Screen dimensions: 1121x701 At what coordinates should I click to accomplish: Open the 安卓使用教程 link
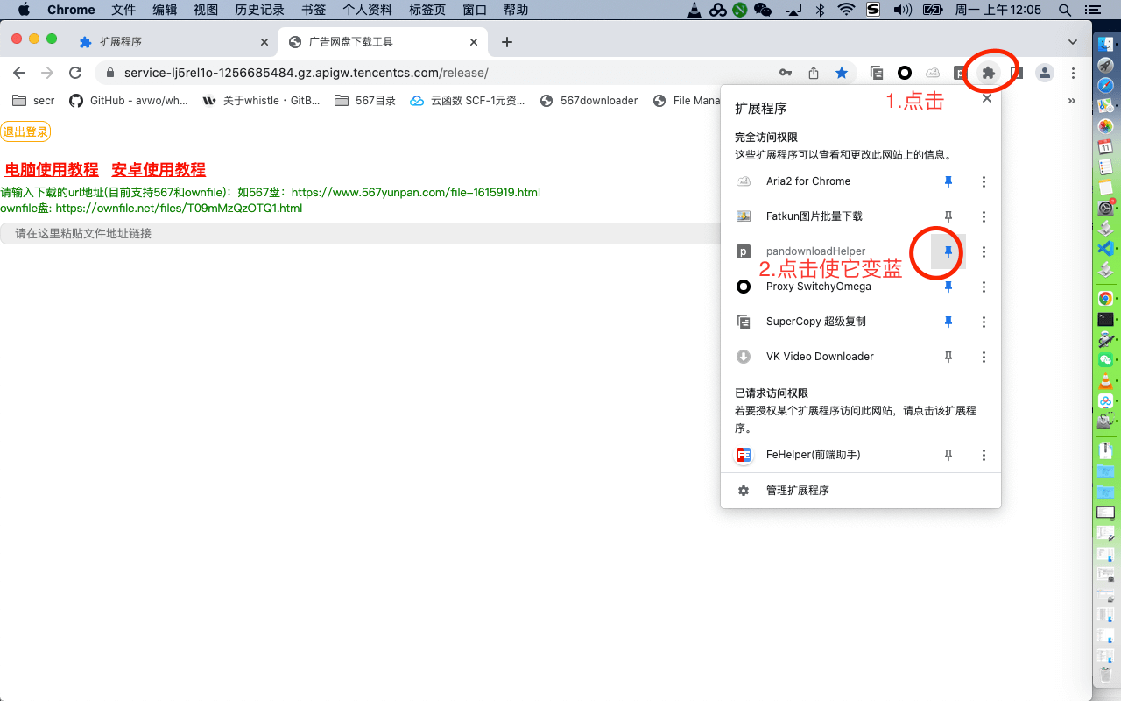click(x=159, y=170)
